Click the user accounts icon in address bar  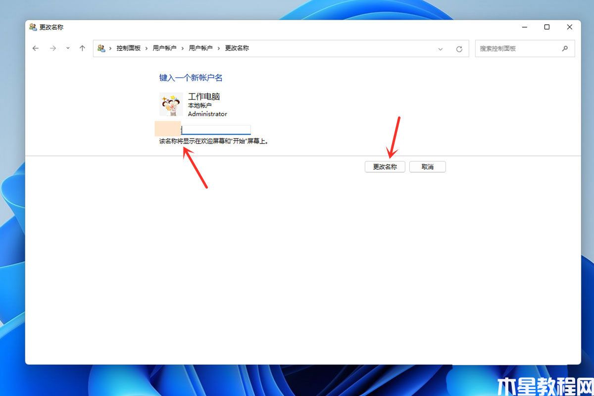pos(101,48)
